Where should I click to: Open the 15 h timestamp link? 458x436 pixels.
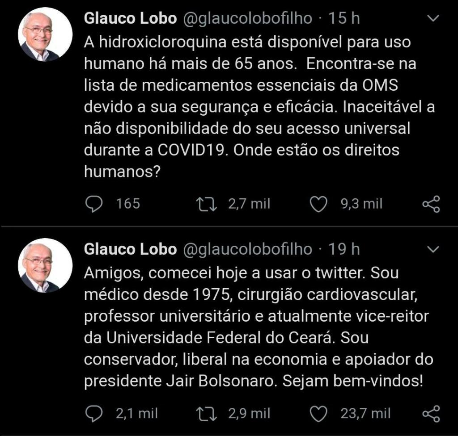[x=344, y=18]
